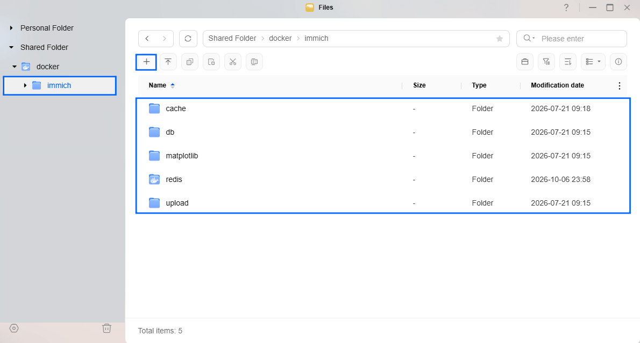Open the search options dropdown magnifier

click(x=529, y=38)
